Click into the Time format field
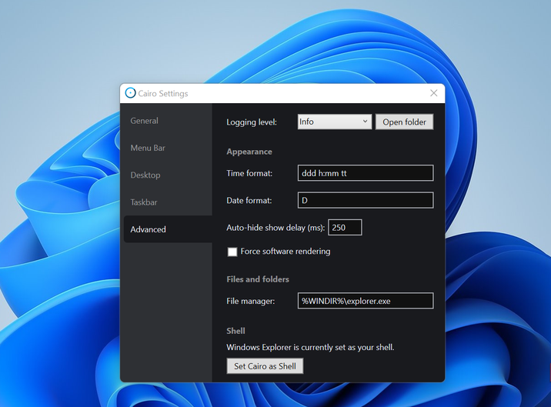Screen dimensions: 551x407 [x=366, y=173]
